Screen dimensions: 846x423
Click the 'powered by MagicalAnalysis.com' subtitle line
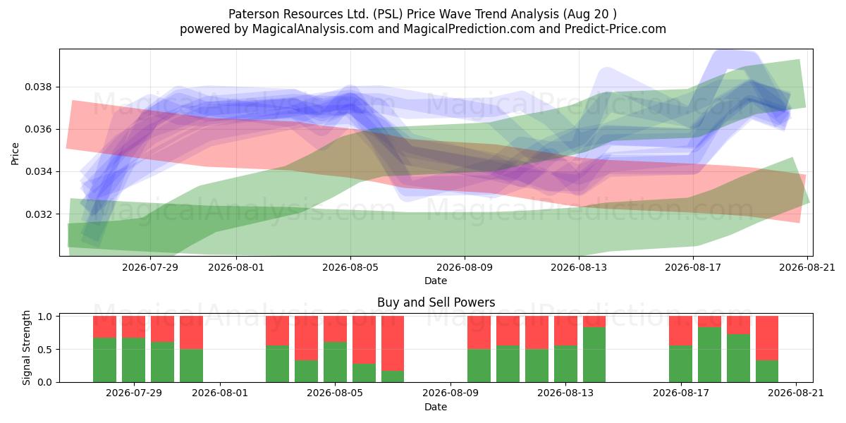[x=423, y=29]
